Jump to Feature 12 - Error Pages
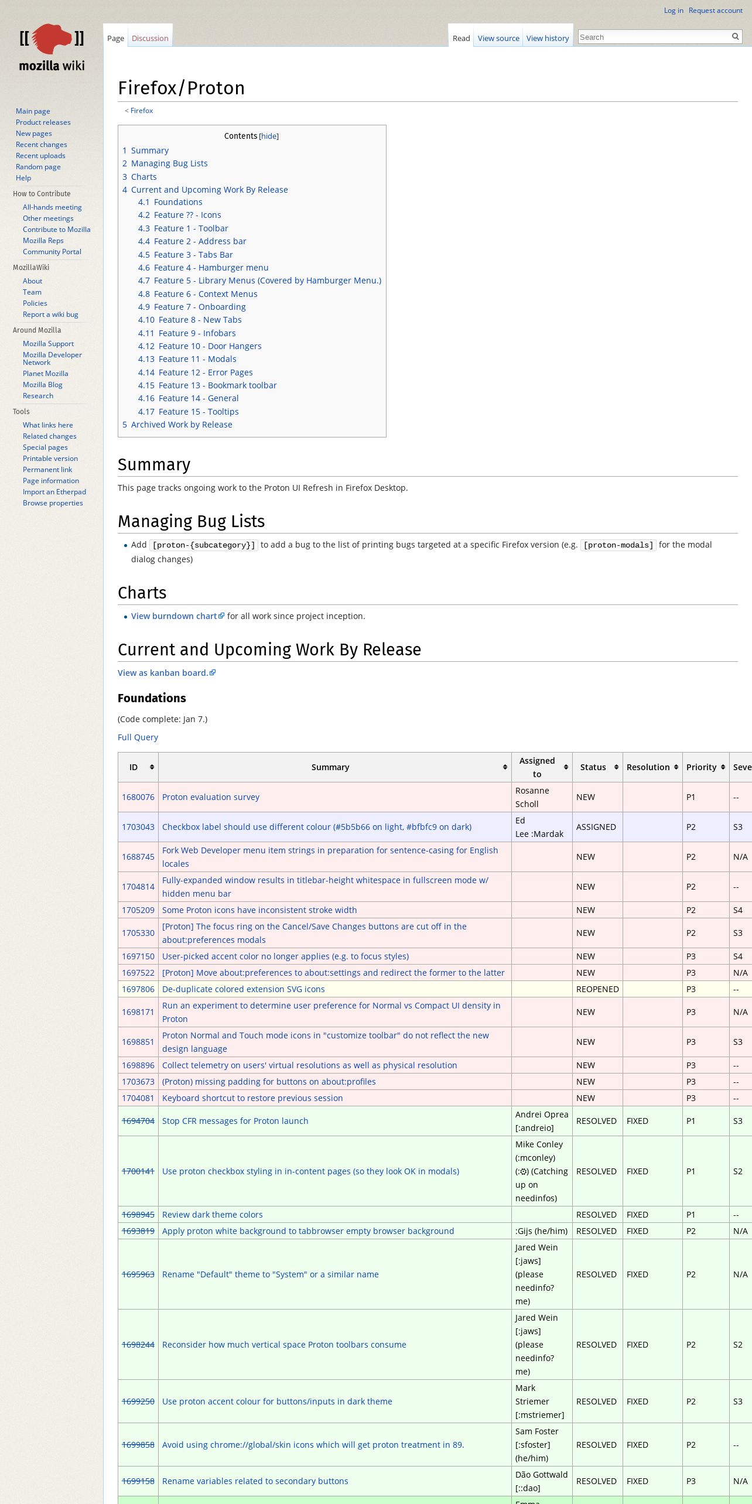 coord(195,372)
